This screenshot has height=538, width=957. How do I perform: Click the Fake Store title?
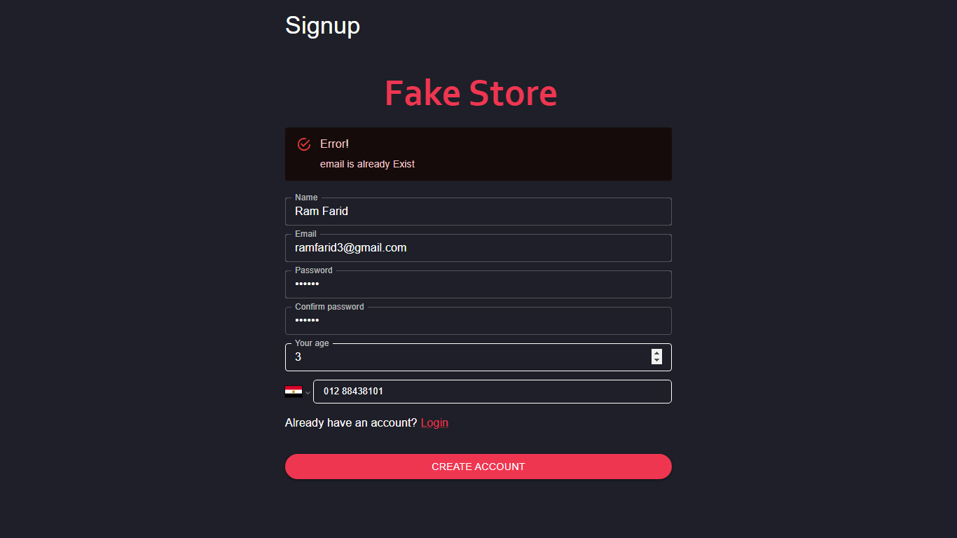point(471,93)
